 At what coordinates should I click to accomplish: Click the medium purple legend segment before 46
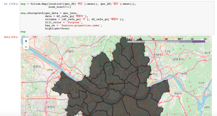click(x=186, y=42)
